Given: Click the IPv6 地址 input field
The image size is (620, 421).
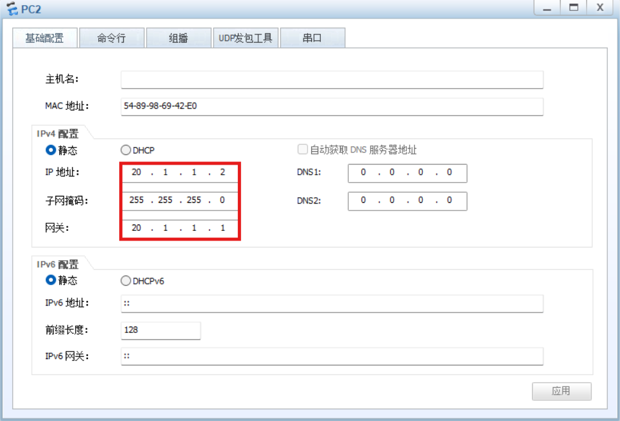Looking at the screenshot, I should click(332, 304).
